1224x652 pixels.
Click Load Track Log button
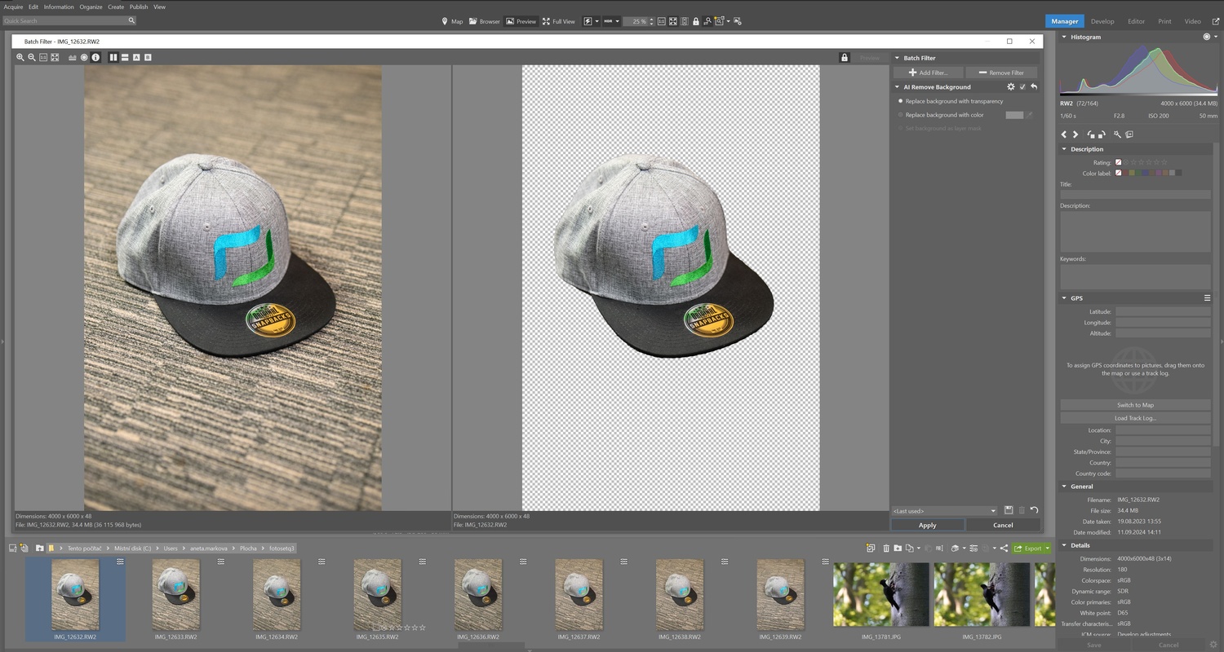[1135, 418]
